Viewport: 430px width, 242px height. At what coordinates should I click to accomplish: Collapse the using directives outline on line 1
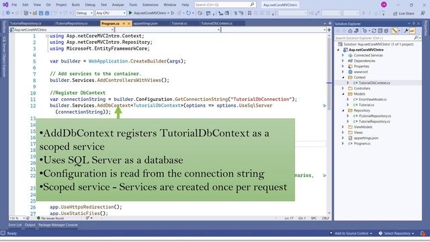click(48, 36)
